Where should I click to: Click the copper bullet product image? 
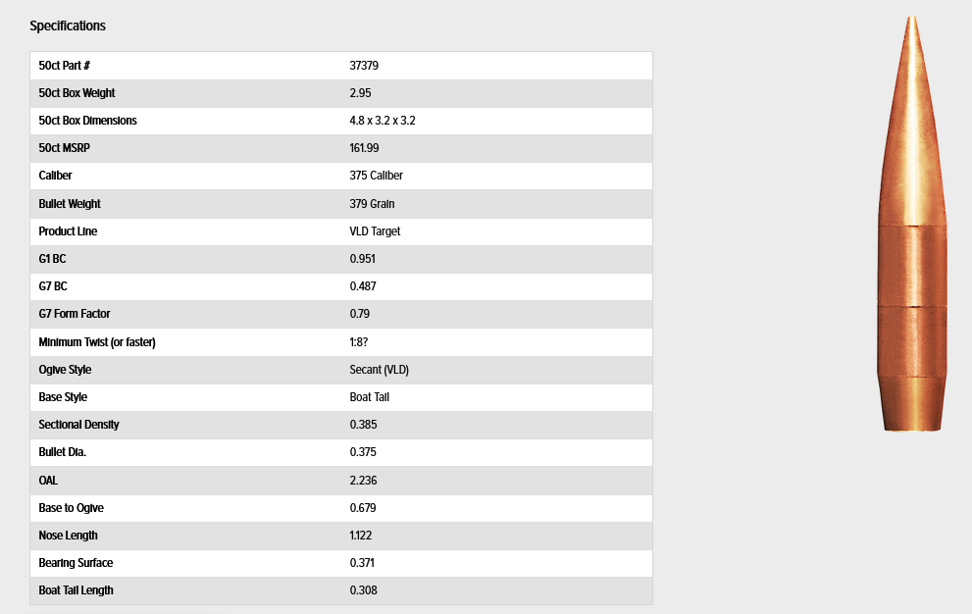click(912, 226)
